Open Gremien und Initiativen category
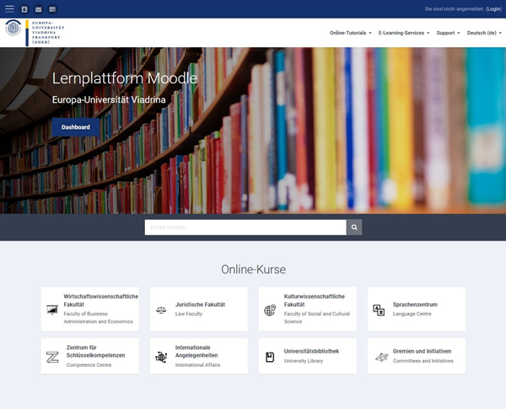The height and width of the screenshot is (409, 506). coord(417,356)
